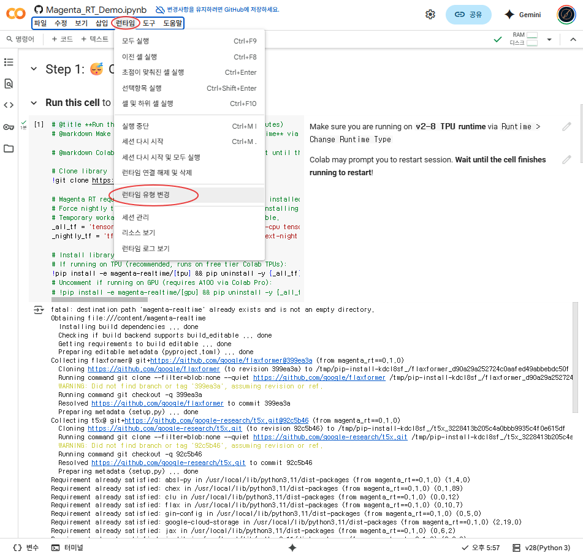This screenshot has width=583, height=552.
Task: Select 리소스 보기 menu item
Action: 189,233
